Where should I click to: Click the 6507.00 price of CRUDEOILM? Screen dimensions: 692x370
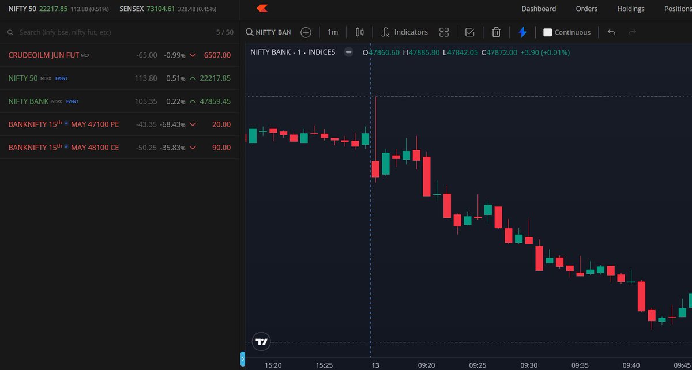tap(217, 55)
